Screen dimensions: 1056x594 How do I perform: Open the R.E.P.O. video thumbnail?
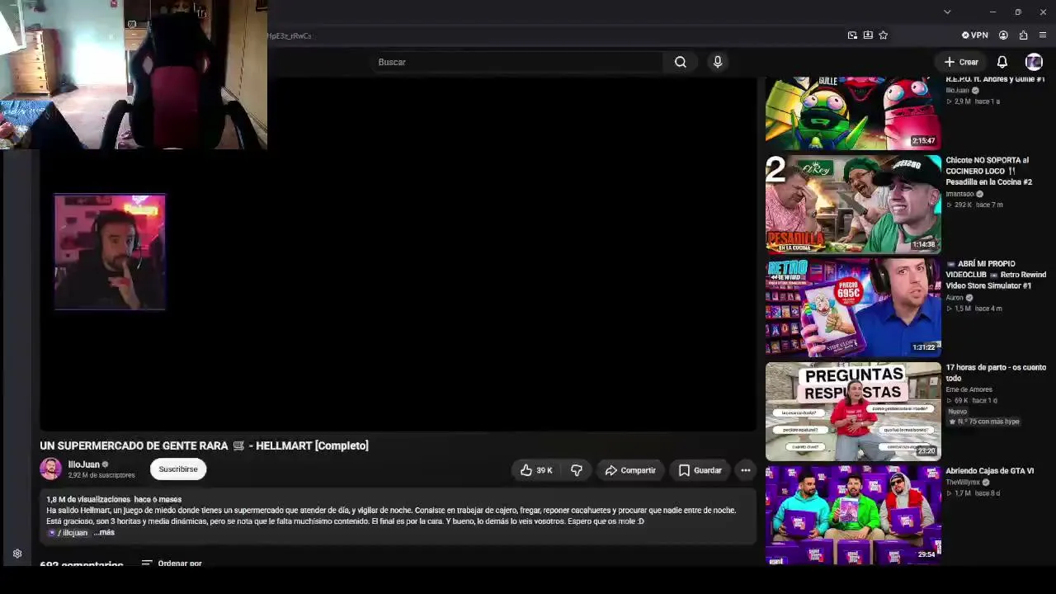[x=853, y=113]
